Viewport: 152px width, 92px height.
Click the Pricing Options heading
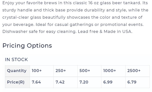point(27,46)
